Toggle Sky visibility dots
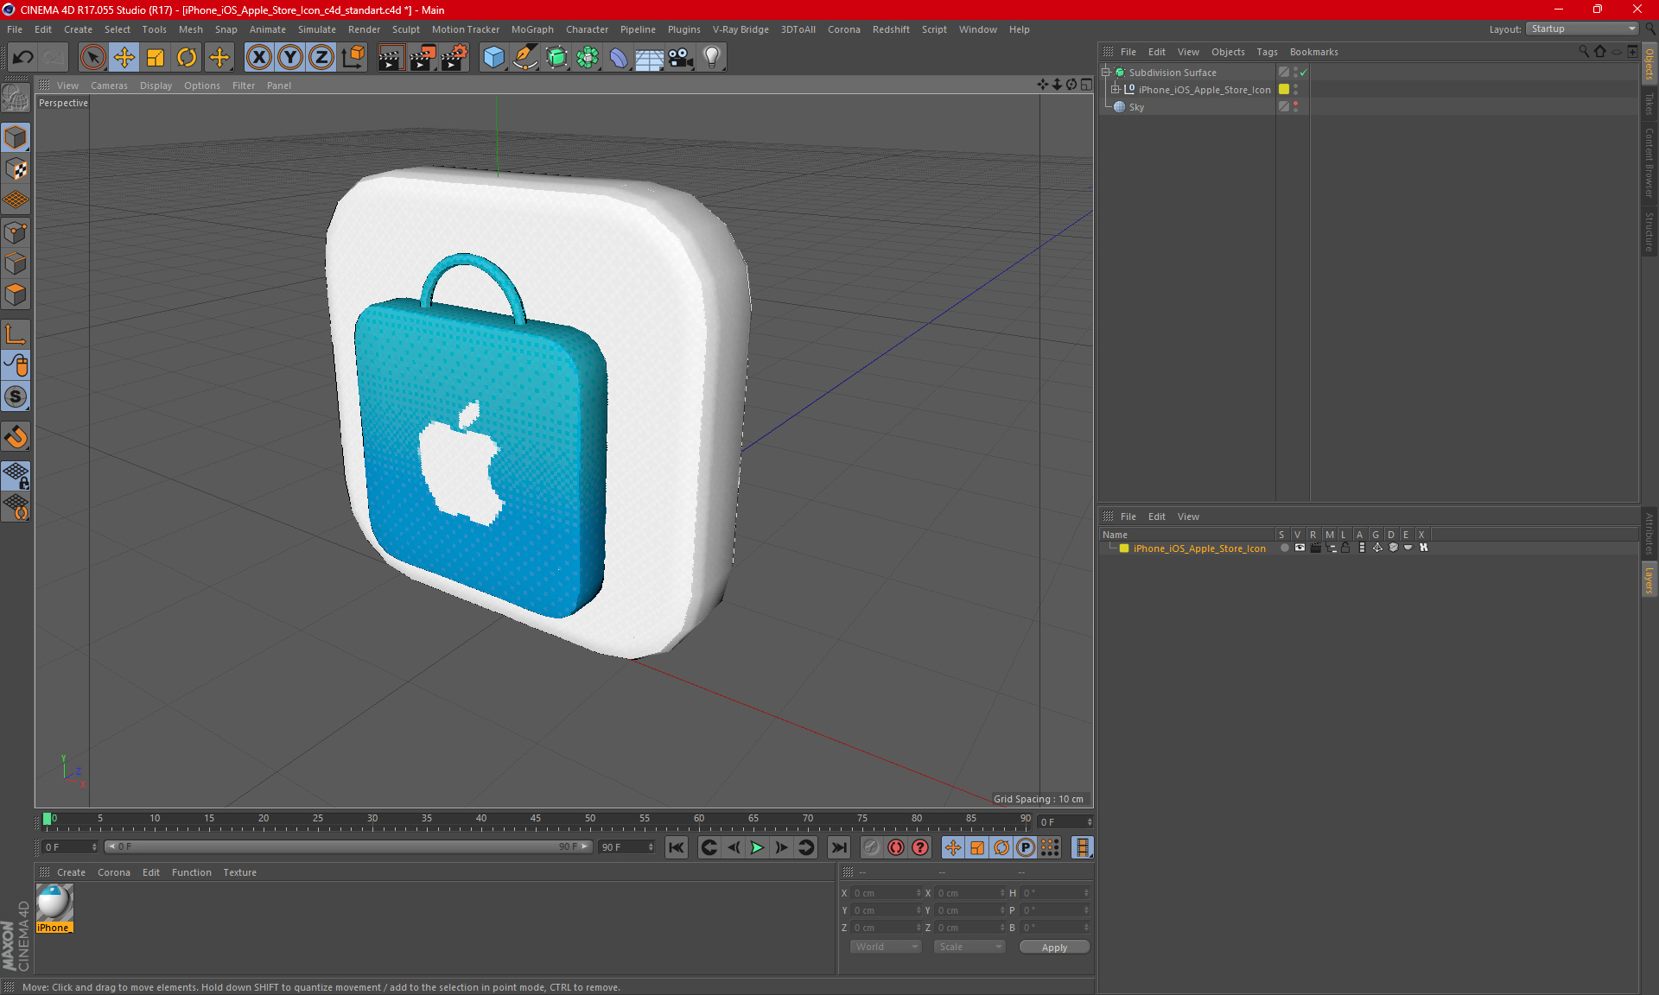1659x995 pixels. pyautogui.click(x=1295, y=106)
